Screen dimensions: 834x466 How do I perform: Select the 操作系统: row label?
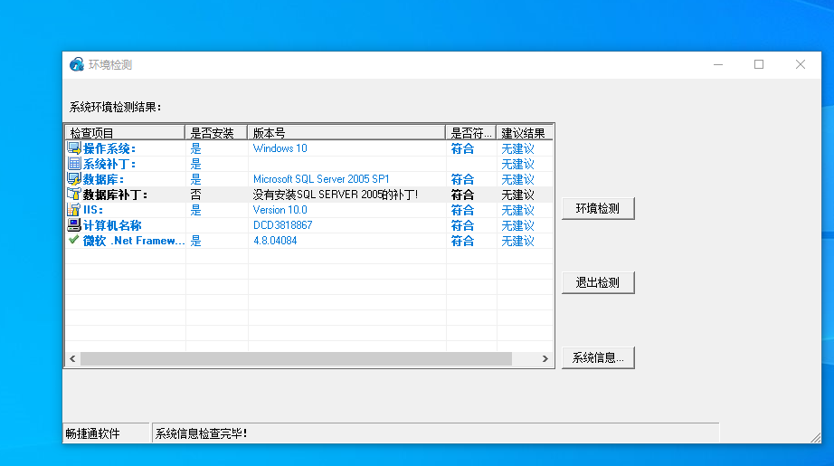109,148
